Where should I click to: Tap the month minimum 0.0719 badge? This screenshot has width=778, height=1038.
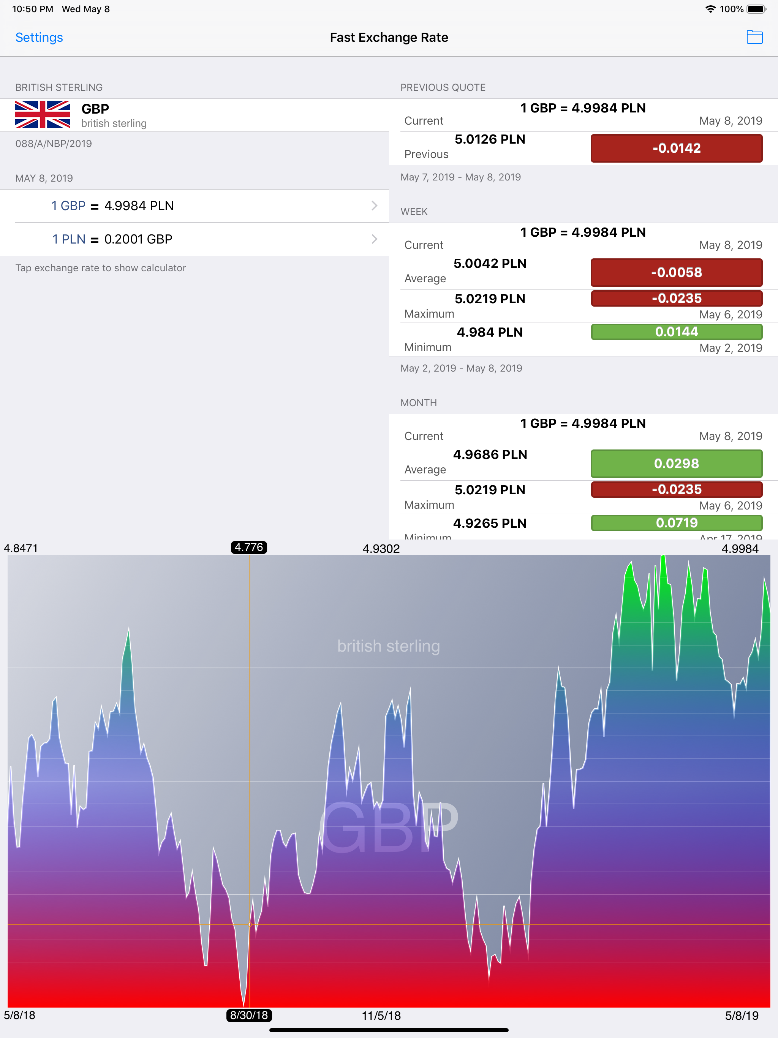click(676, 523)
